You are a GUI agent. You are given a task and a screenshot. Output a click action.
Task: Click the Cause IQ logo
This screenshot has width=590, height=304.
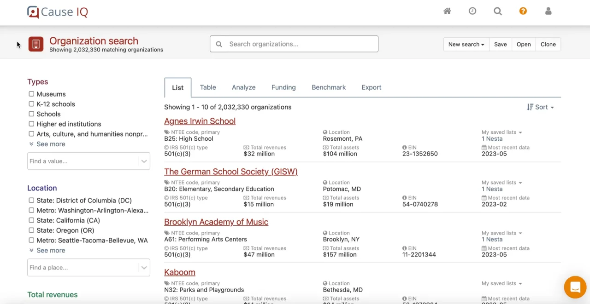point(58,12)
